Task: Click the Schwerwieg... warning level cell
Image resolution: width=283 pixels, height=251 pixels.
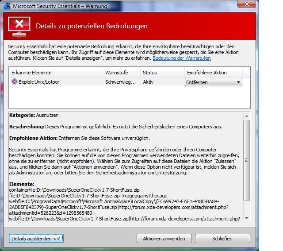Action: click(x=121, y=82)
